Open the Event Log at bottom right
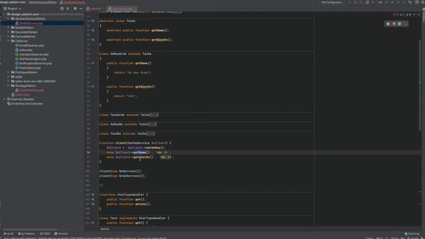Screen dimensions: 425x239 click(412, 234)
